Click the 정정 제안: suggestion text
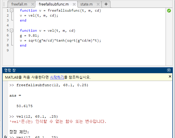Viewport: 175px width, 138px height. (x=19, y=132)
